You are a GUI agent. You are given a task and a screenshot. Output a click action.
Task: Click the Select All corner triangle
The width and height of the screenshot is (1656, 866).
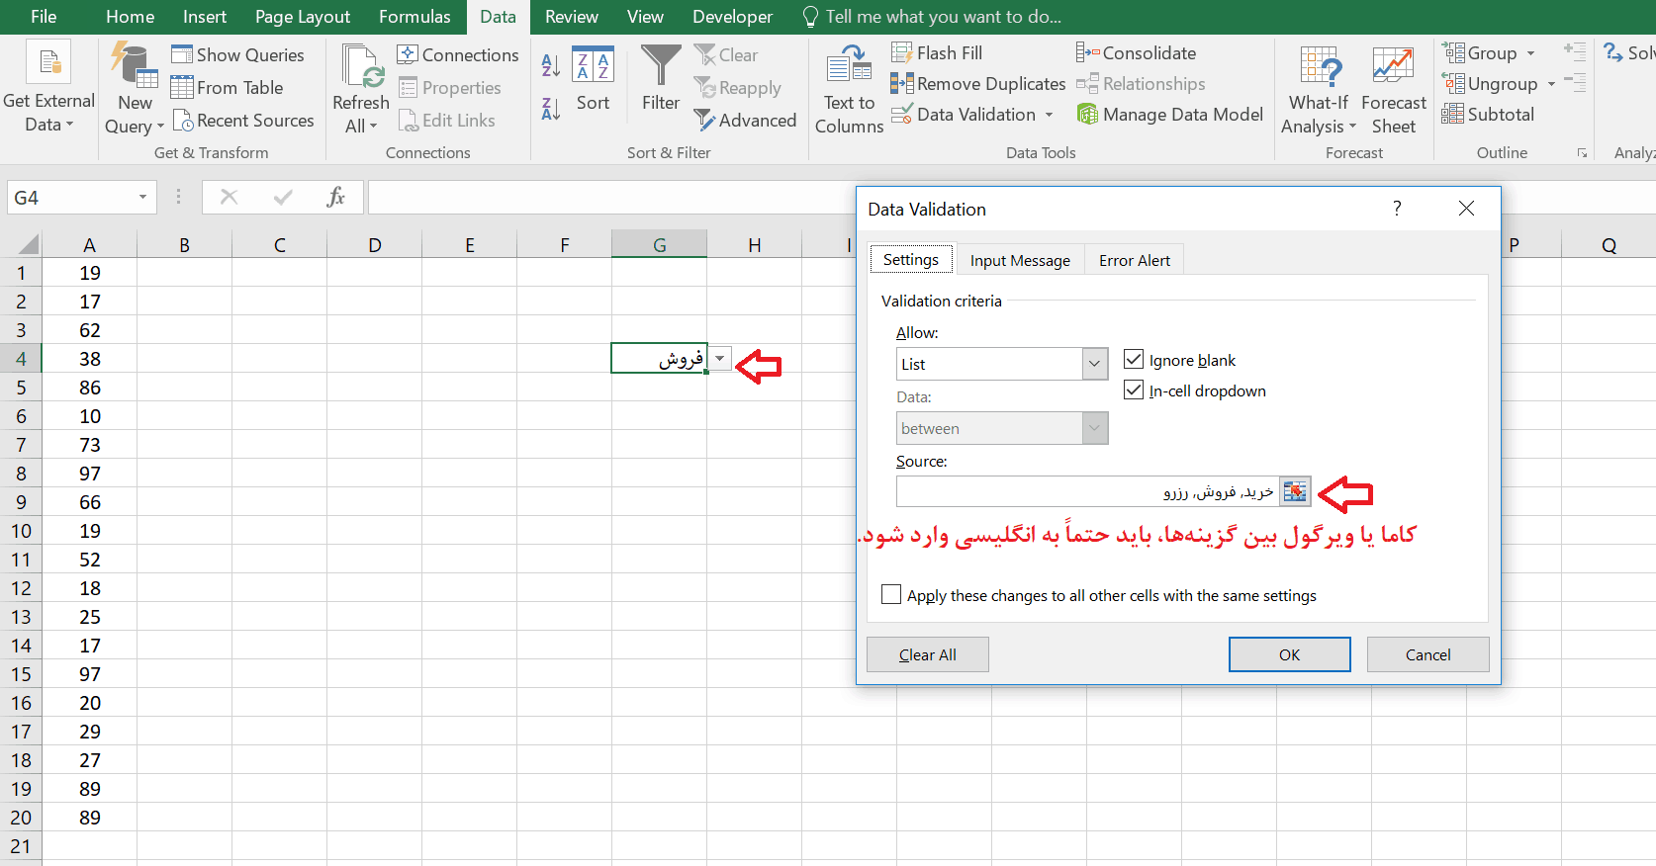pos(28,244)
